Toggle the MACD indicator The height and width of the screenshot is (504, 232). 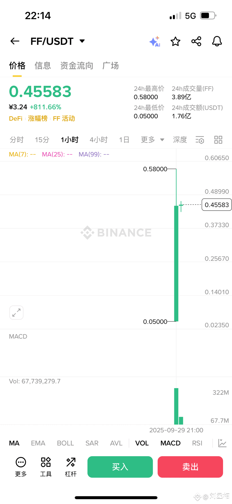coord(170,443)
